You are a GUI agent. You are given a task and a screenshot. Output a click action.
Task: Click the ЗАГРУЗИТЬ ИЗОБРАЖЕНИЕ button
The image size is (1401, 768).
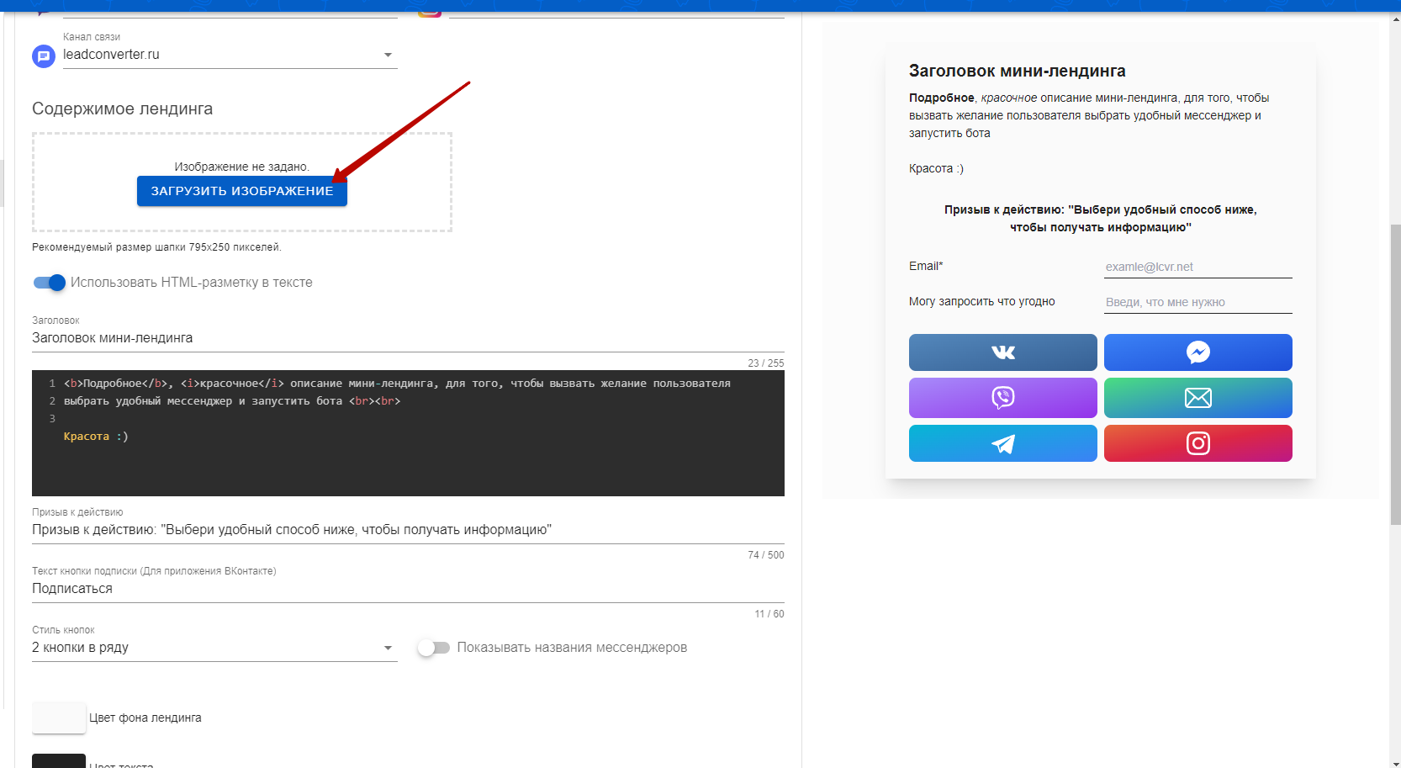click(x=242, y=191)
